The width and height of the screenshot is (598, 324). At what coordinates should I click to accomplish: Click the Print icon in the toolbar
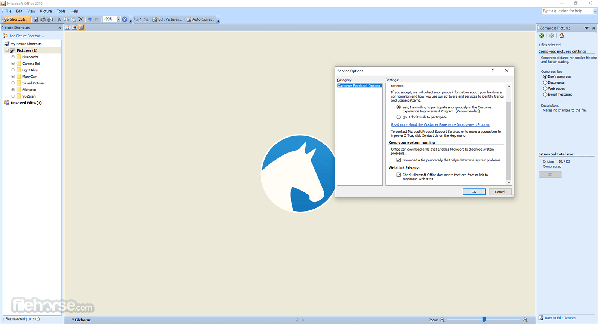coord(43,19)
